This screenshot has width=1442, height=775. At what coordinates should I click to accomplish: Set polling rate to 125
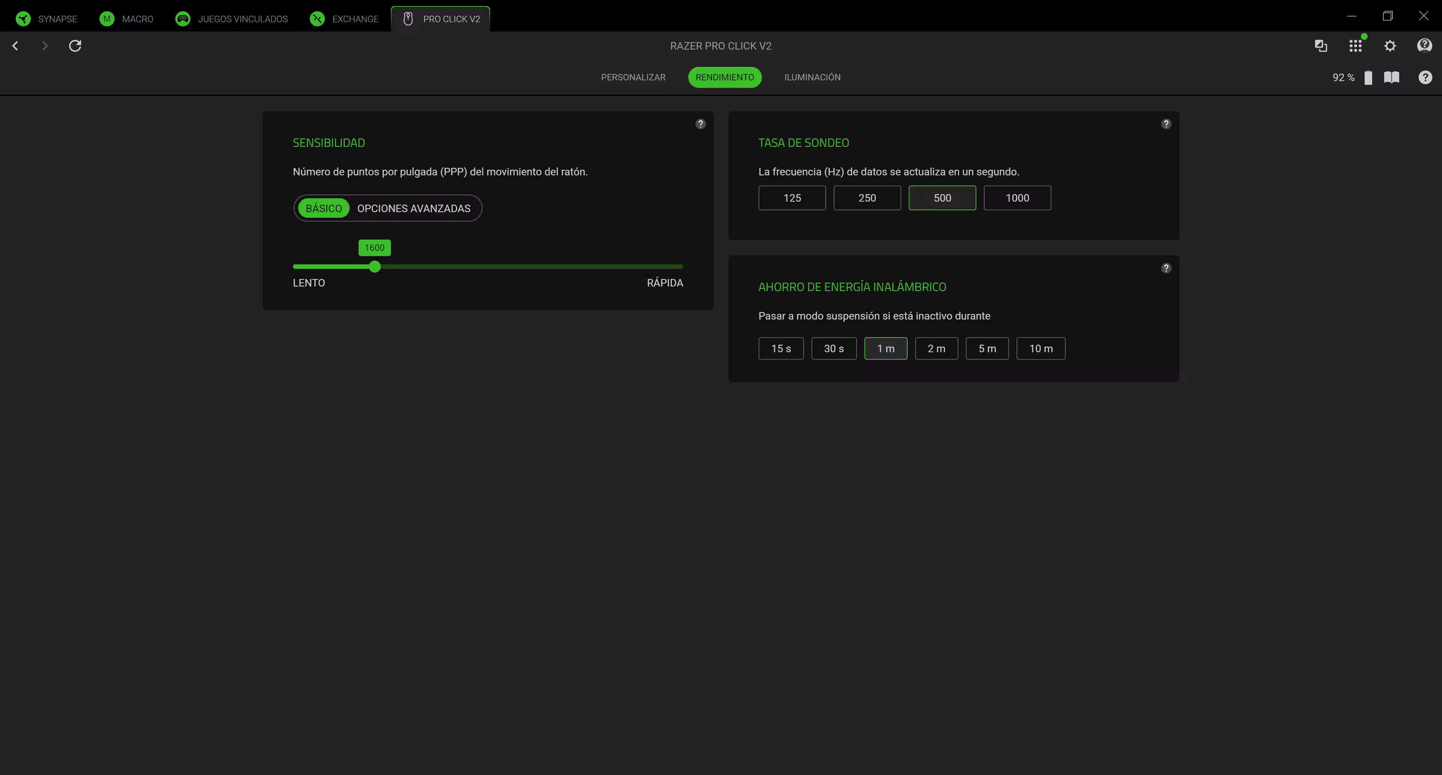coord(792,198)
